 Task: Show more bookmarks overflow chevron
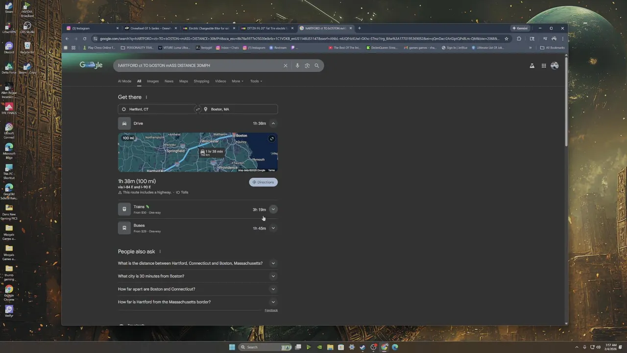pyautogui.click(x=530, y=48)
